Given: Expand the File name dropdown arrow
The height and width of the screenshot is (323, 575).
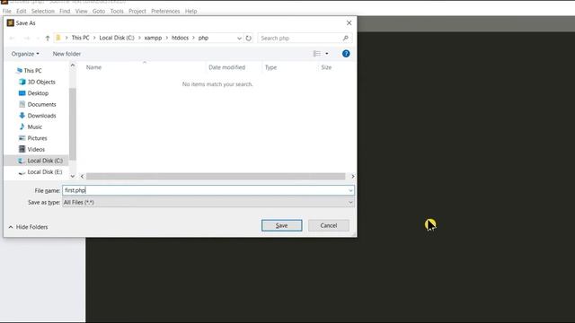Looking at the screenshot, I should [x=350, y=190].
